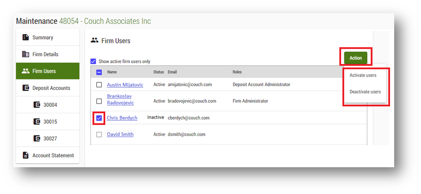
Task: Open the green Action dropdown button
Action: (355, 58)
